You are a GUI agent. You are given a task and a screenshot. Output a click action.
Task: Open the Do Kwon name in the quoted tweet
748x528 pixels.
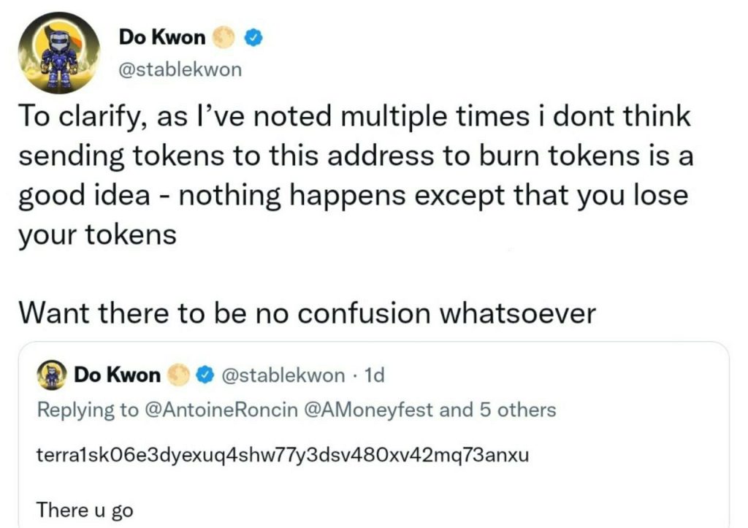coord(117,375)
